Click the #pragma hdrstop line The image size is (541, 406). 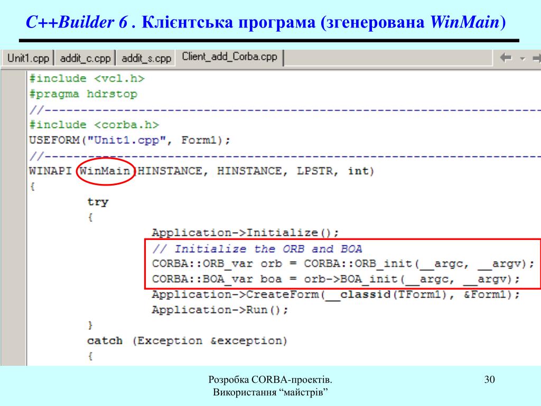[x=83, y=94]
